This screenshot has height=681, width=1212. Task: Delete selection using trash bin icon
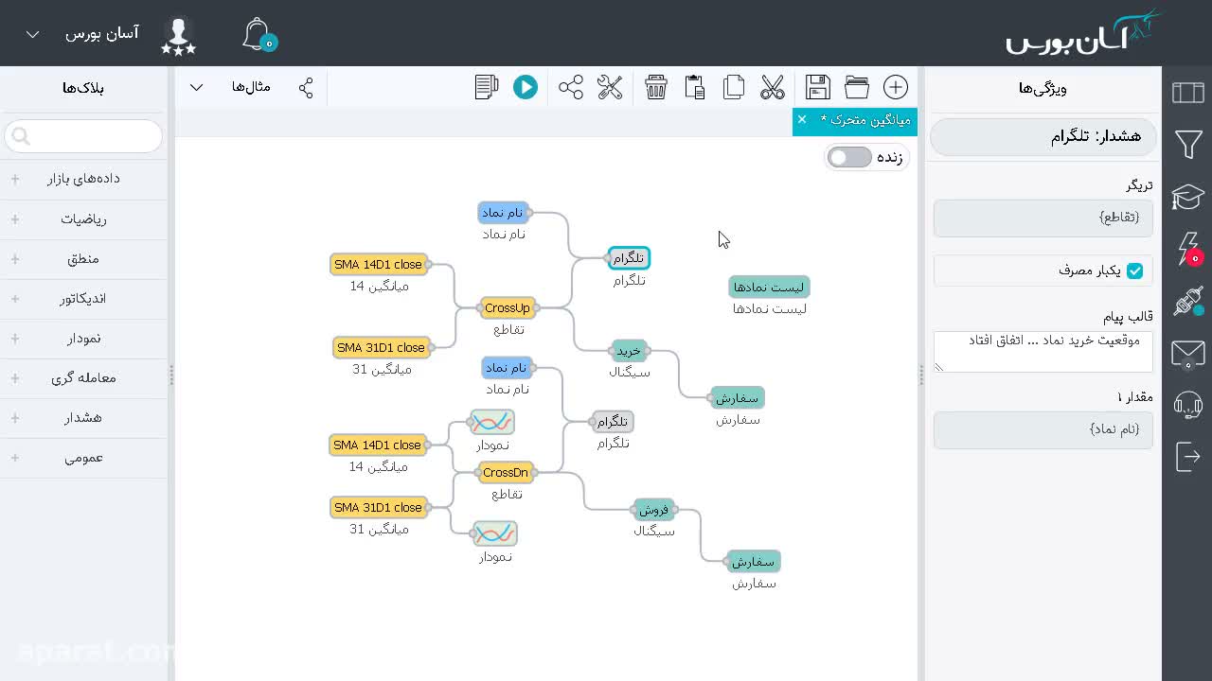(656, 87)
